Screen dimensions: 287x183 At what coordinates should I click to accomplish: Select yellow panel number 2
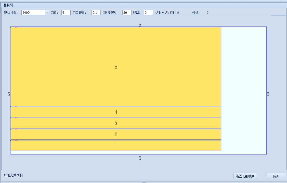click(116, 134)
